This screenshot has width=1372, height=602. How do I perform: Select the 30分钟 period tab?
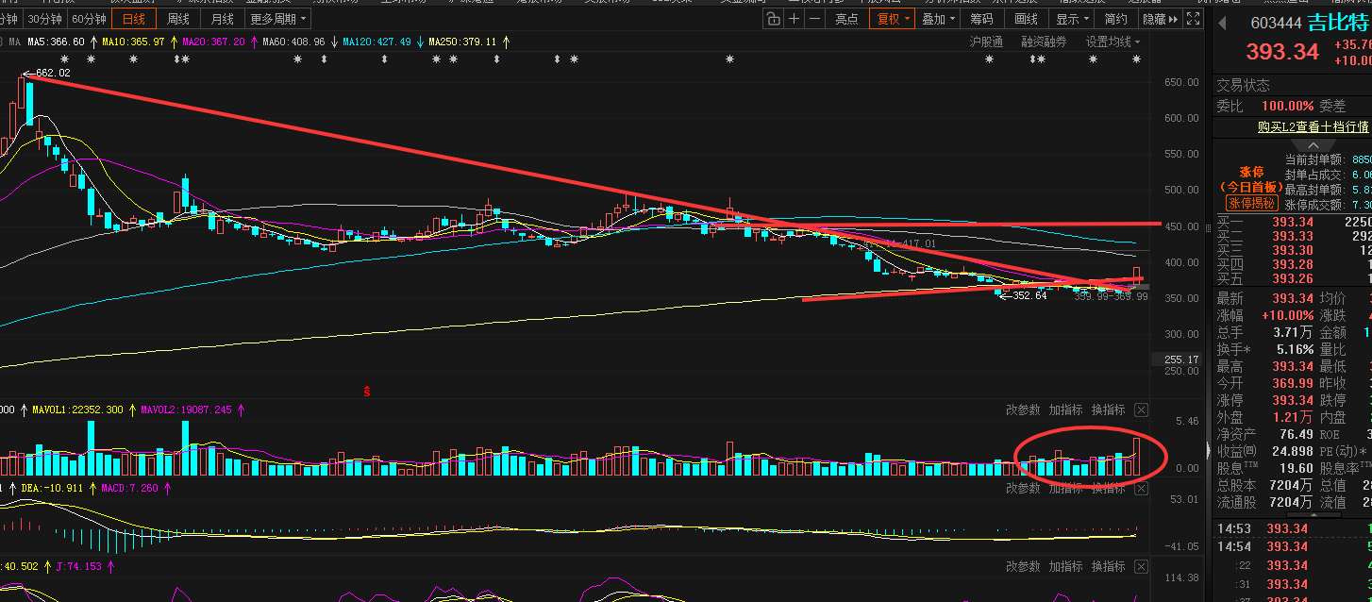[x=44, y=19]
